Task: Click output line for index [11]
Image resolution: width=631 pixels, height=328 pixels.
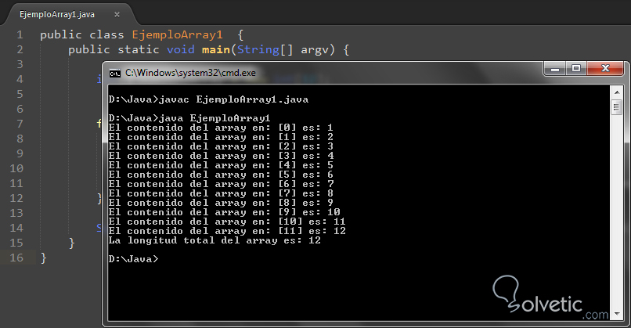Action: pos(227,232)
